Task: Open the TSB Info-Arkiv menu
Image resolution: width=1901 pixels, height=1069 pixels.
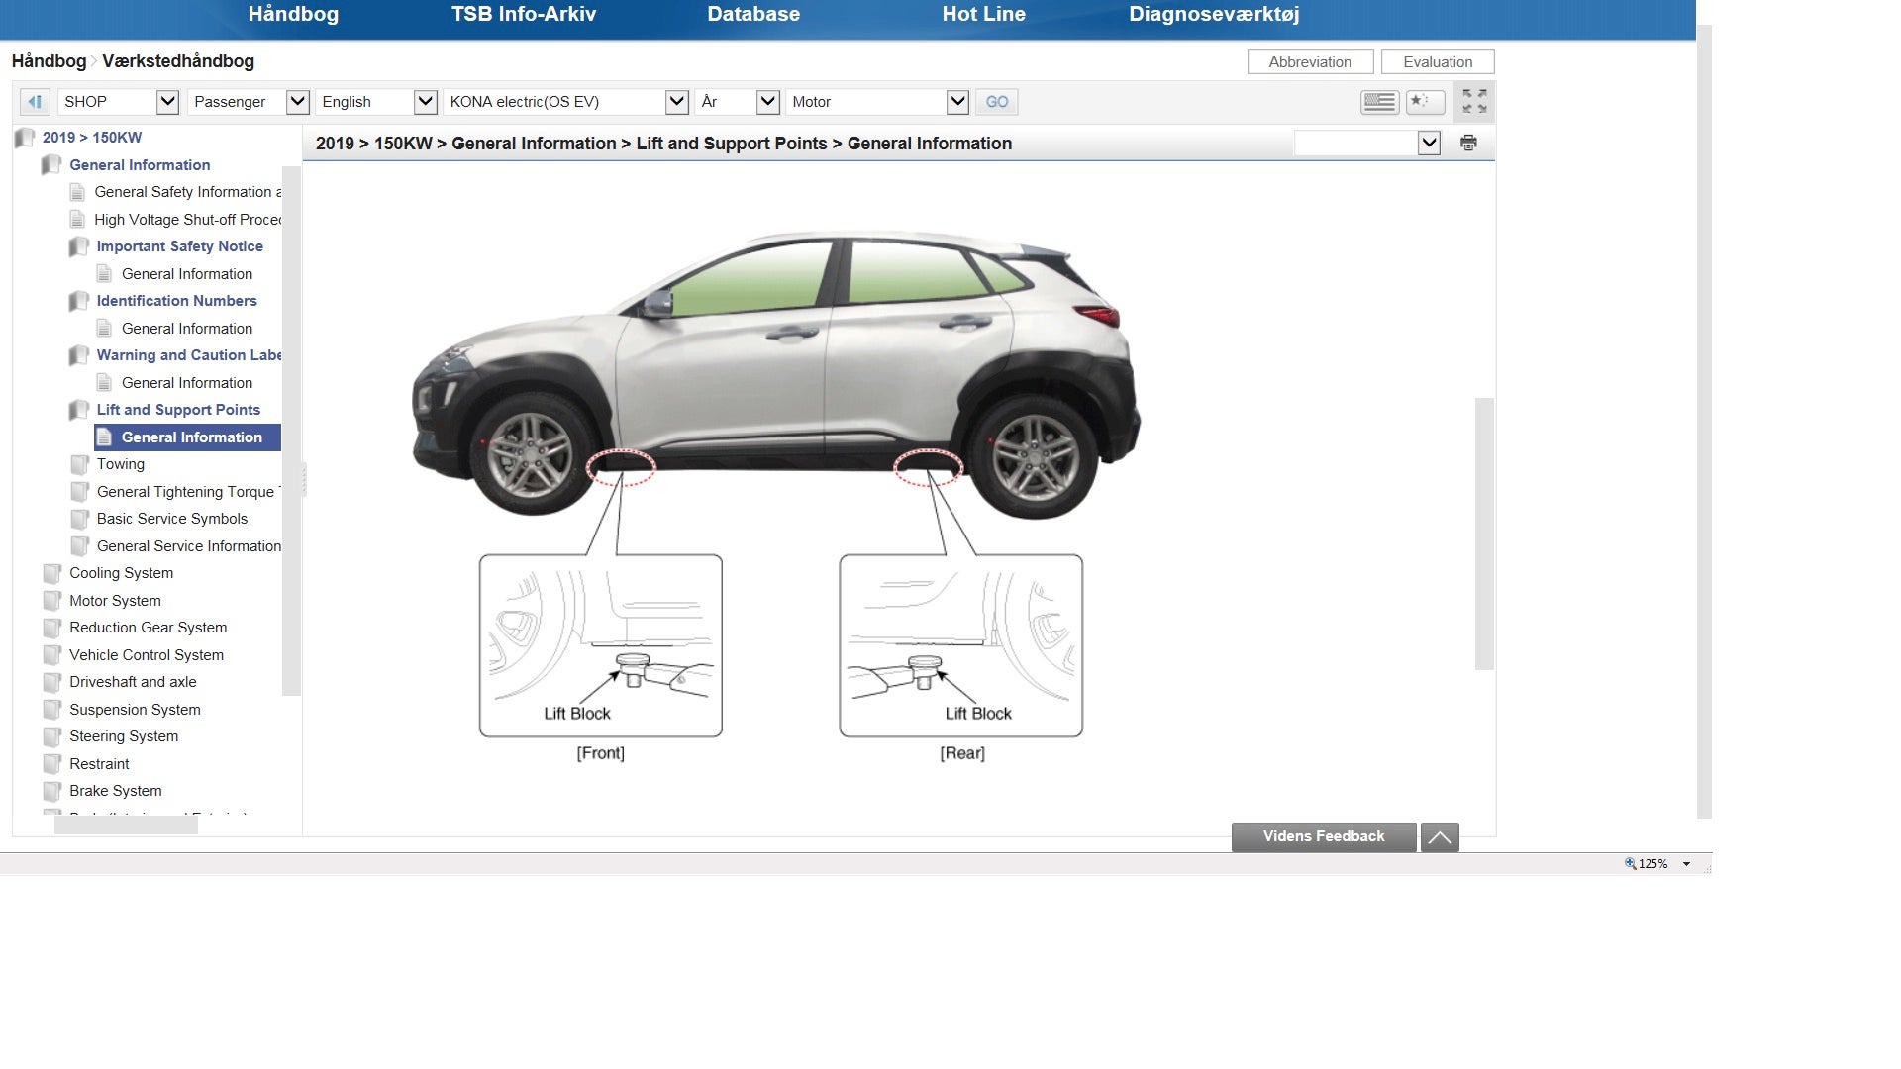Action: coord(523,15)
